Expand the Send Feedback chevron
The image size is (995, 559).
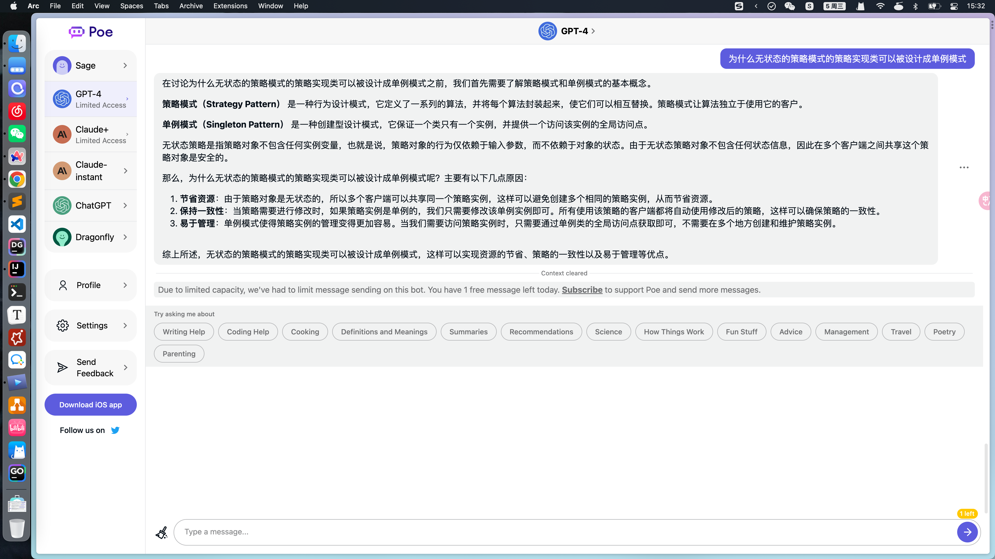[x=125, y=367]
